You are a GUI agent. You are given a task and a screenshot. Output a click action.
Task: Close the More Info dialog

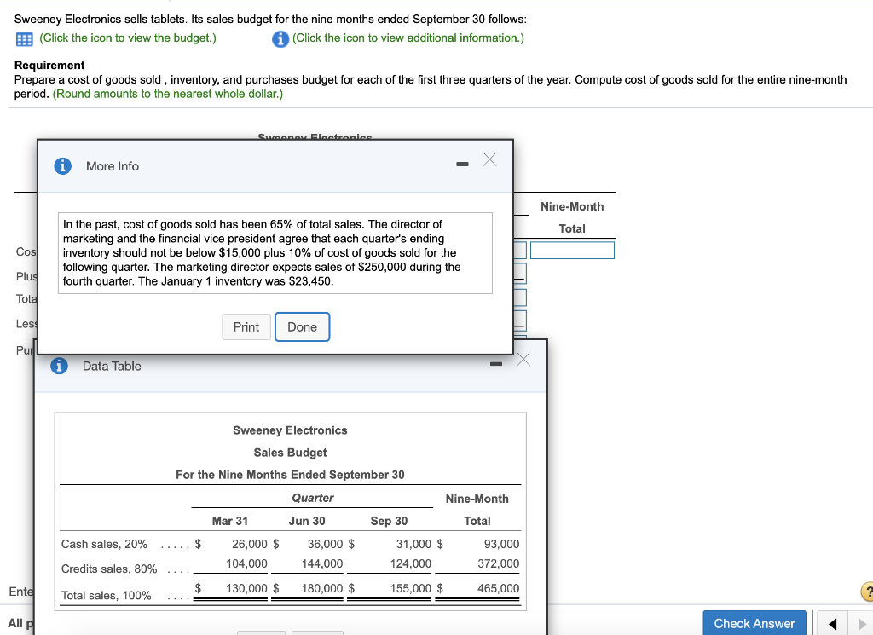pos(489,159)
